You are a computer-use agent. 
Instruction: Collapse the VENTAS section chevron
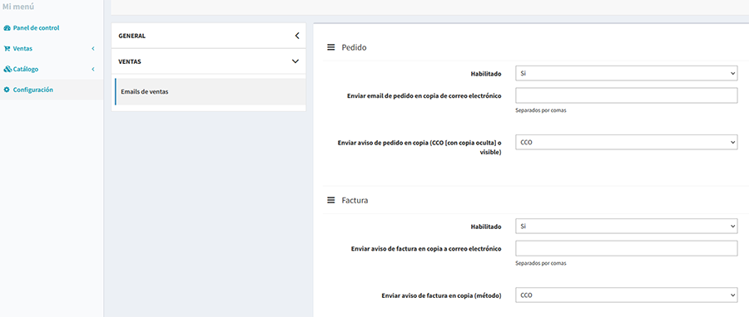[x=295, y=61]
